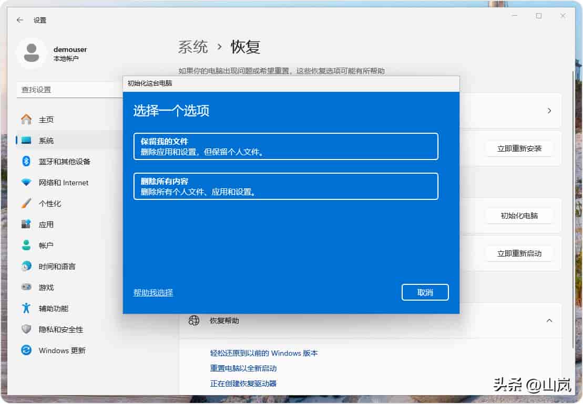Go to 个性化 settings
The width and height of the screenshot is (583, 404).
[x=50, y=203]
